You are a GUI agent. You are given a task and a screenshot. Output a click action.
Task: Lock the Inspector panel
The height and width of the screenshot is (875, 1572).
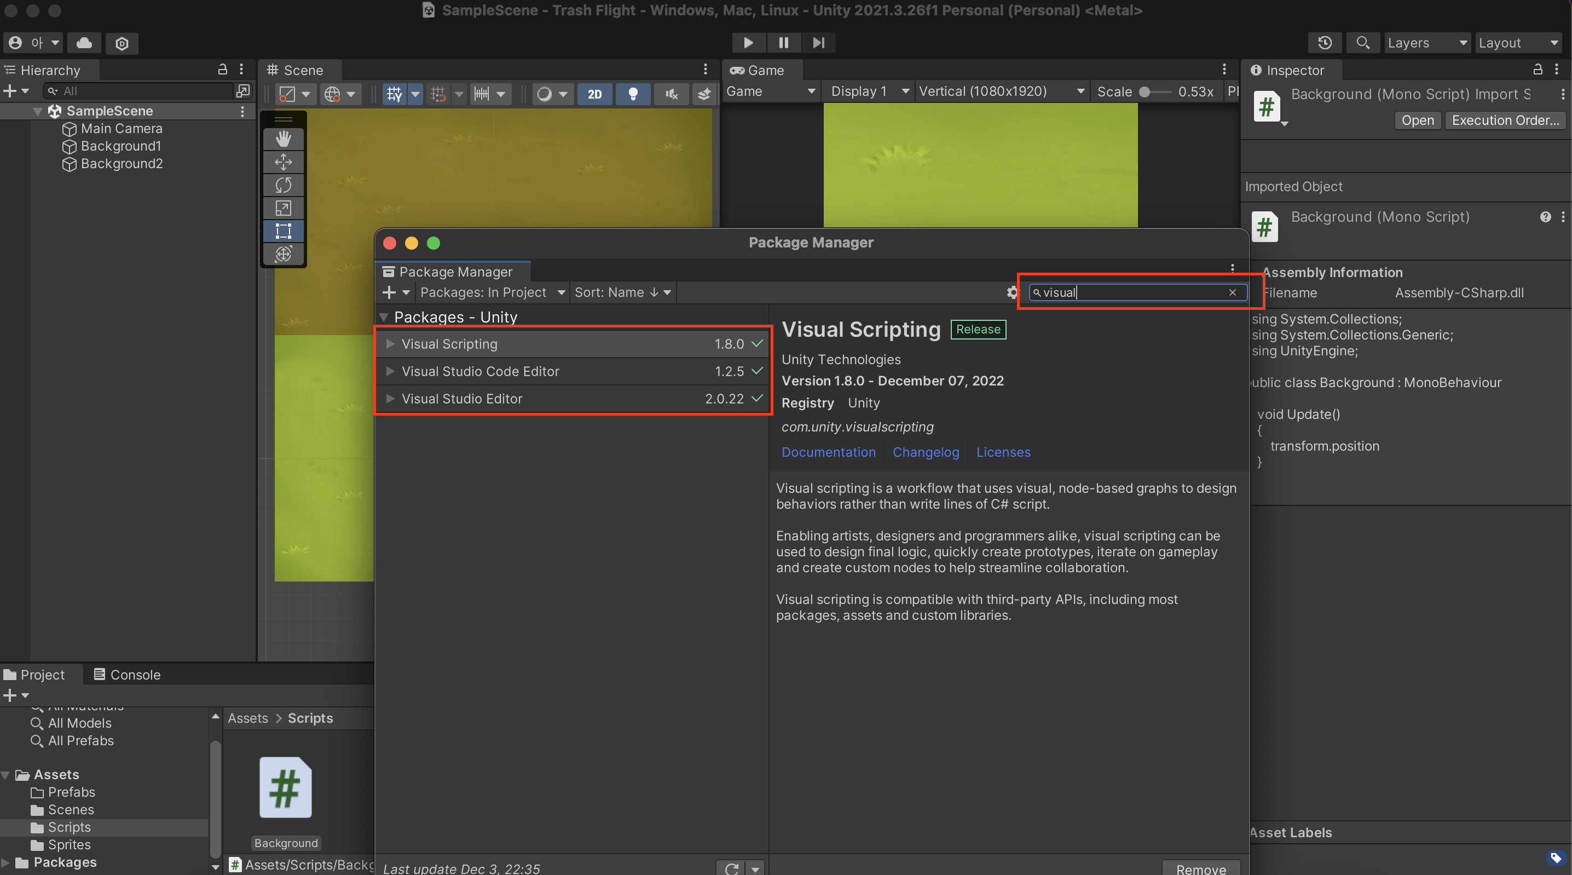[1537, 70]
